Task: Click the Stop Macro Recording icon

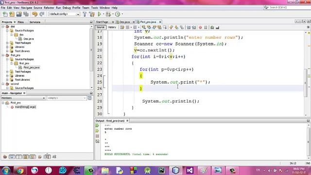Action: (206, 27)
